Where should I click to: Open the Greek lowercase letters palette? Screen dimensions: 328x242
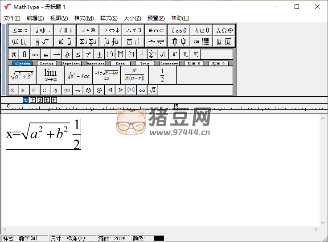pyautogui.click(x=201, y=30)
